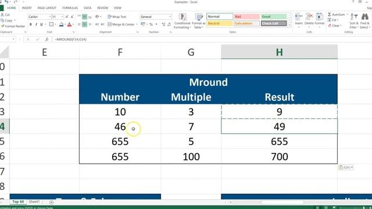Apply the Calculation cell style

click(x=246, y=23)
